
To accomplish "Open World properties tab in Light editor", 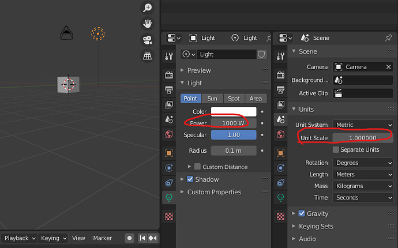I will pyautogui.click(x=169, y=134).
